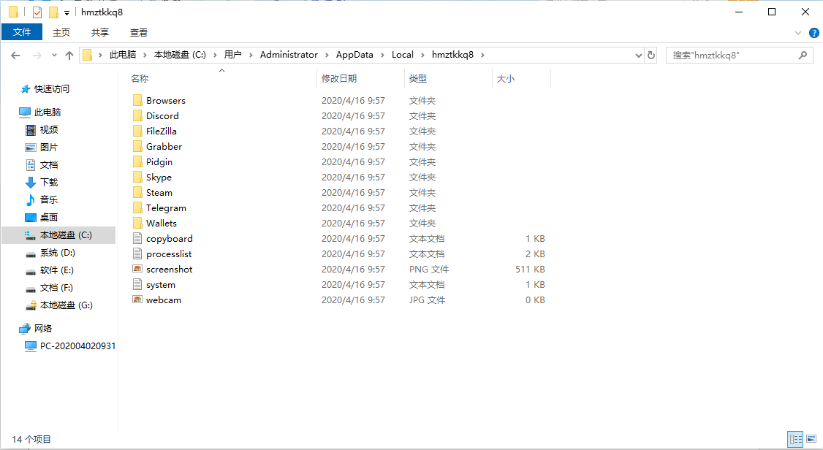Image resolution: width=823 pixels, height=450 pixels.
Task: Open the quick access toolbar customize dropdown
Action: pos(67,12)
